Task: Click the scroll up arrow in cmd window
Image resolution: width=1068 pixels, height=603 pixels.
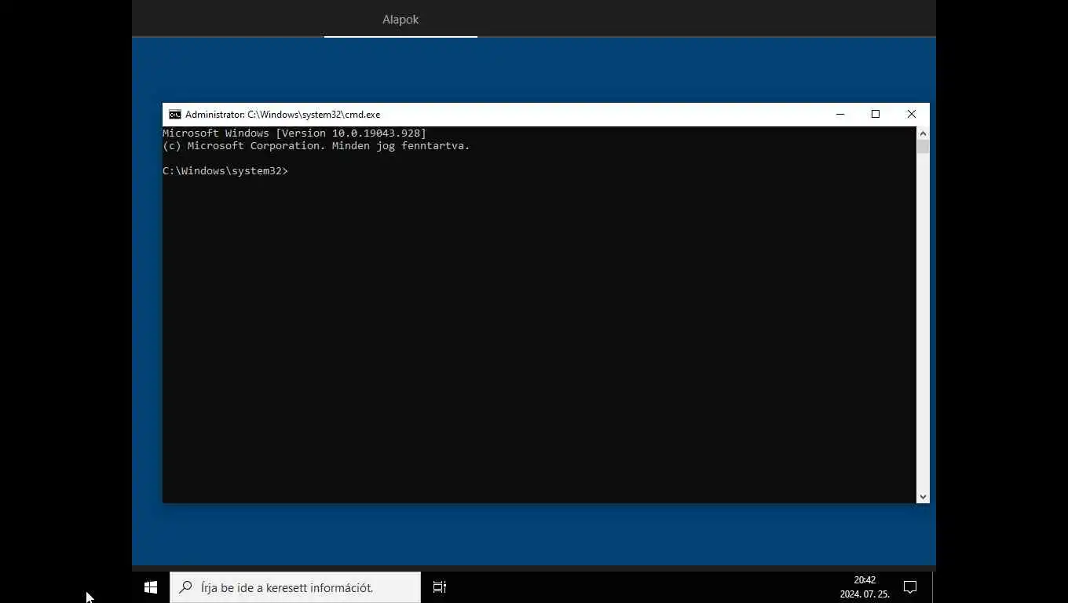Action: click(923, 133)
